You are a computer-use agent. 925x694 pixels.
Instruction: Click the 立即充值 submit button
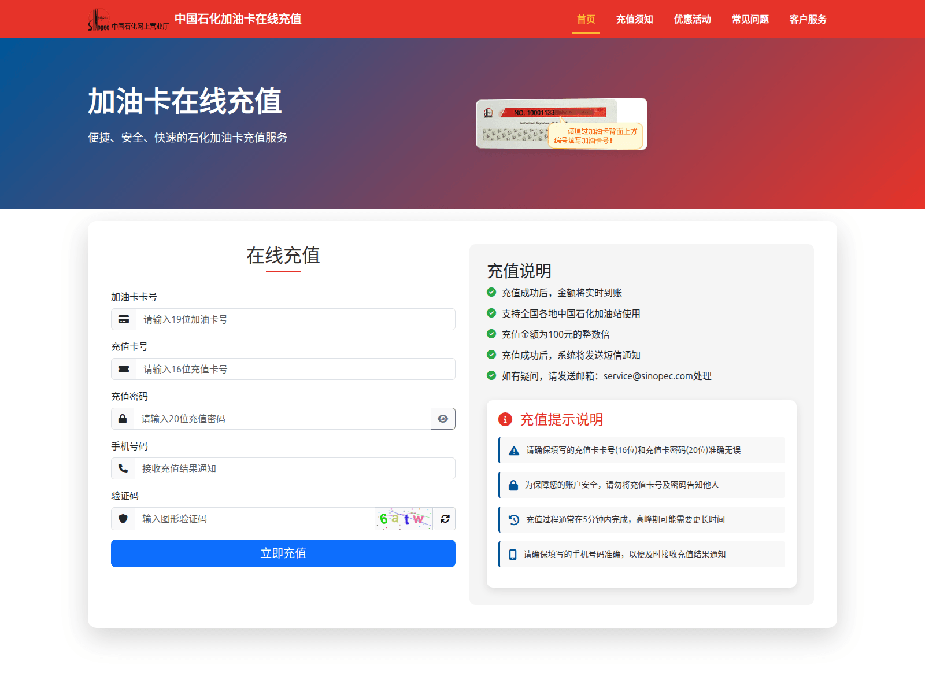click(283, 553)
